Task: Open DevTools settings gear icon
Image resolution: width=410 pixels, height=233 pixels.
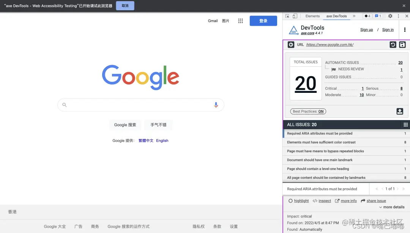Action: [390, 16]
